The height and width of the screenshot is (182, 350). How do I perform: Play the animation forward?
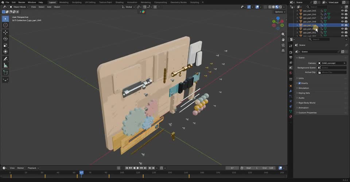pyautogui.click(x=138, y=168)
